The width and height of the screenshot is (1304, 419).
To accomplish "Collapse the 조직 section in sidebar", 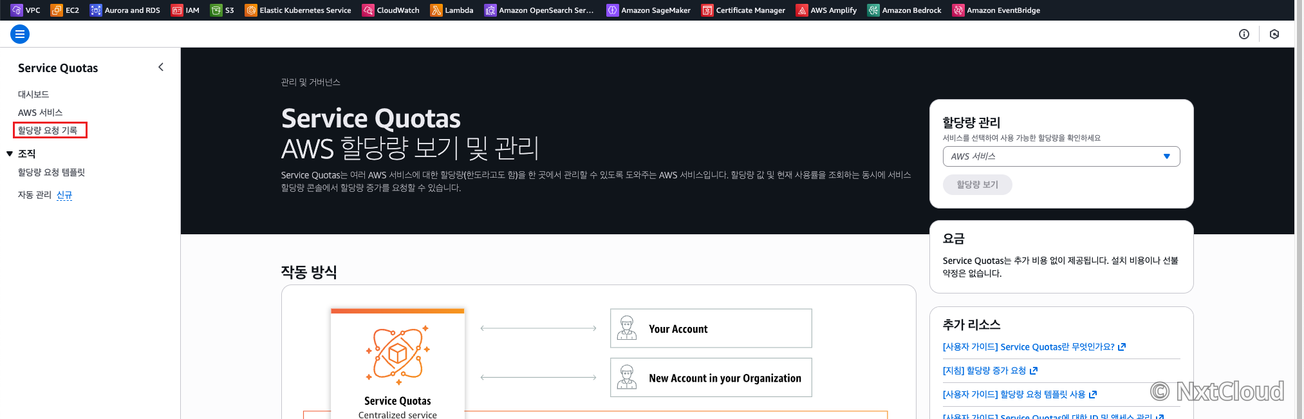I will point(10,154).
